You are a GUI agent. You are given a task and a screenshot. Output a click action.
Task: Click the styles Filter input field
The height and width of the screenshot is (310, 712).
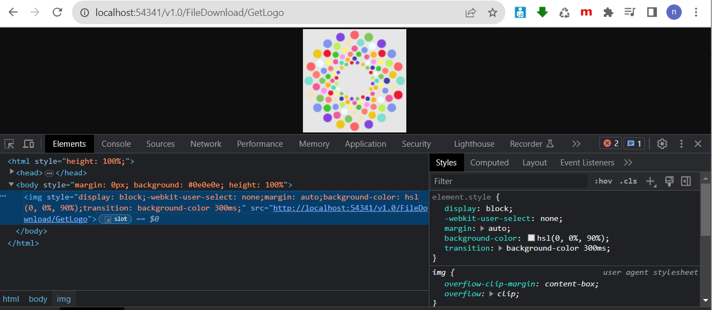click(509, 181)
